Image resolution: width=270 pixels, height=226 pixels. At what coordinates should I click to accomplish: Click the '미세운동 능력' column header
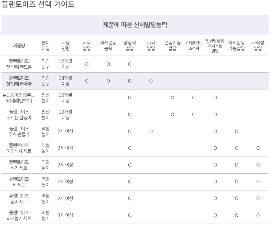[108, 45]
